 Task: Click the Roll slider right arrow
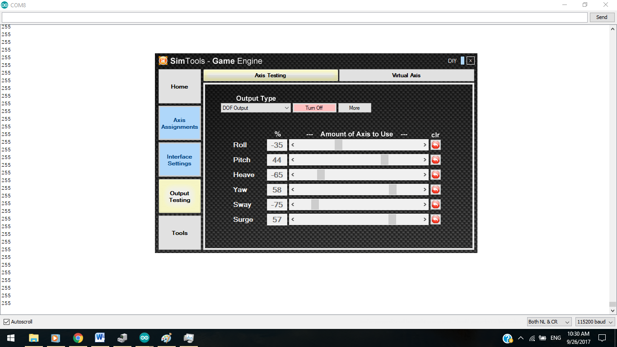[x=425, y=145]
